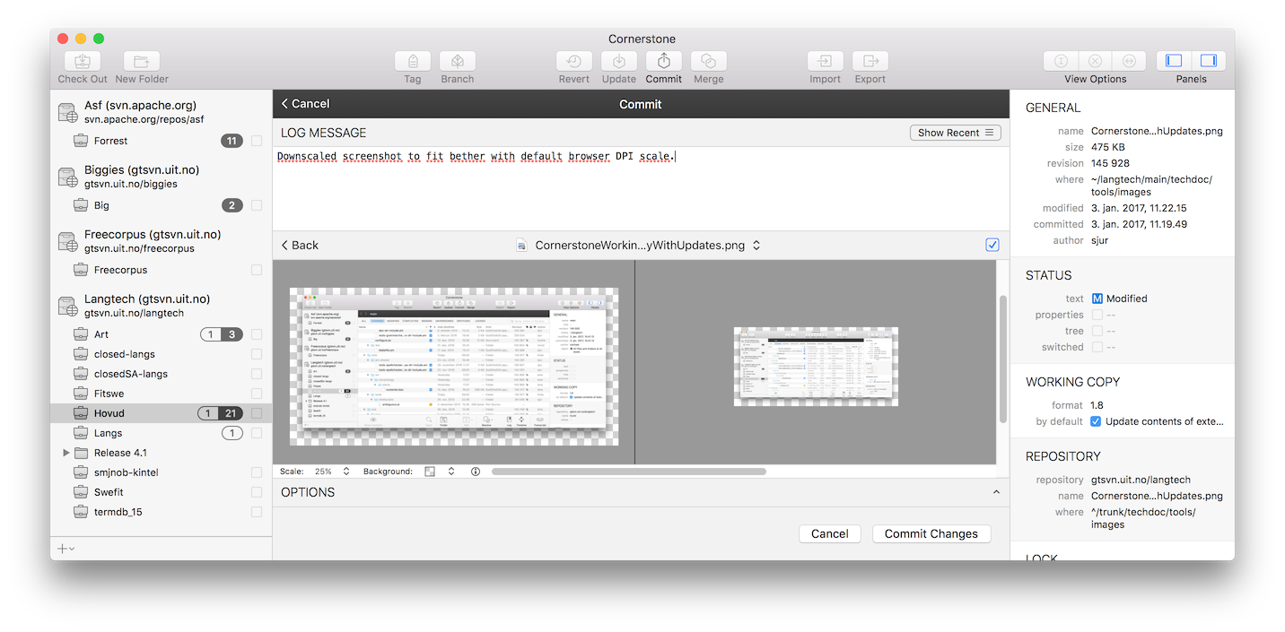Click the author value sjur
This screenshot has height=632, width=1285.
click(x=1100, y=240)
